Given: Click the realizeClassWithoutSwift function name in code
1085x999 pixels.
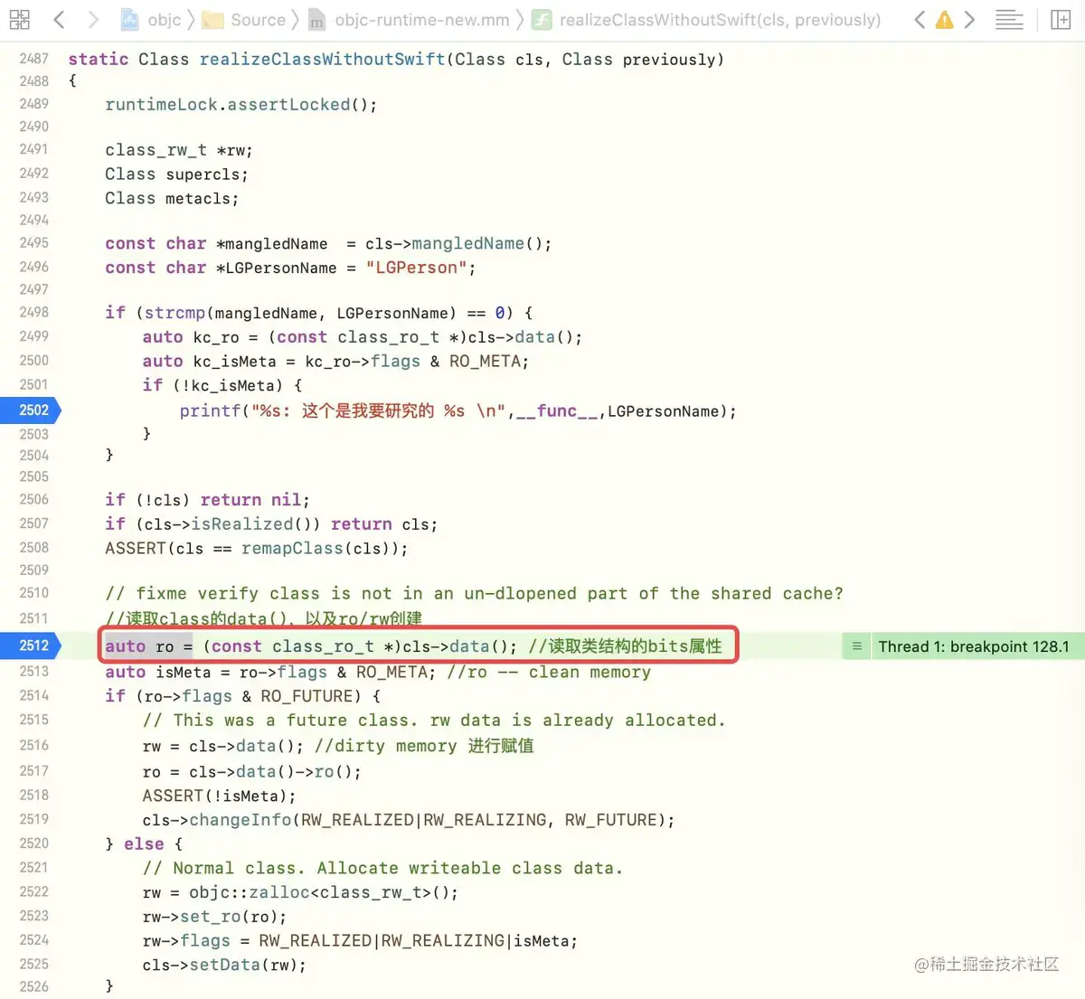Looking at the screenshot, I should pyautogui.click(x=322, y=60).
